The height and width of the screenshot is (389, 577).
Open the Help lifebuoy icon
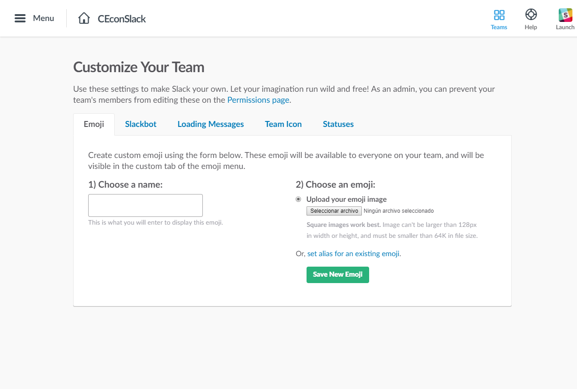tap(531, 15)
